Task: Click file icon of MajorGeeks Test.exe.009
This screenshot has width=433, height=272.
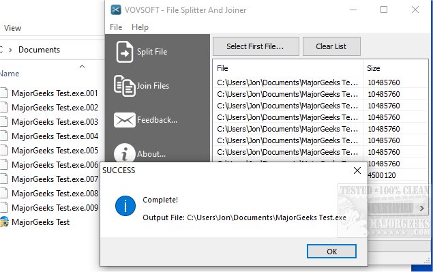Action: pos(3,208)
